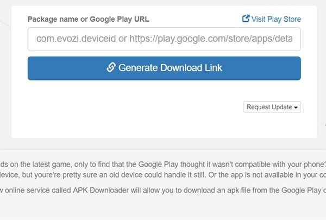Click the 'Request Update' text label
The height and width of the screenshot is (220, 326).
click(x=269, y=107)
